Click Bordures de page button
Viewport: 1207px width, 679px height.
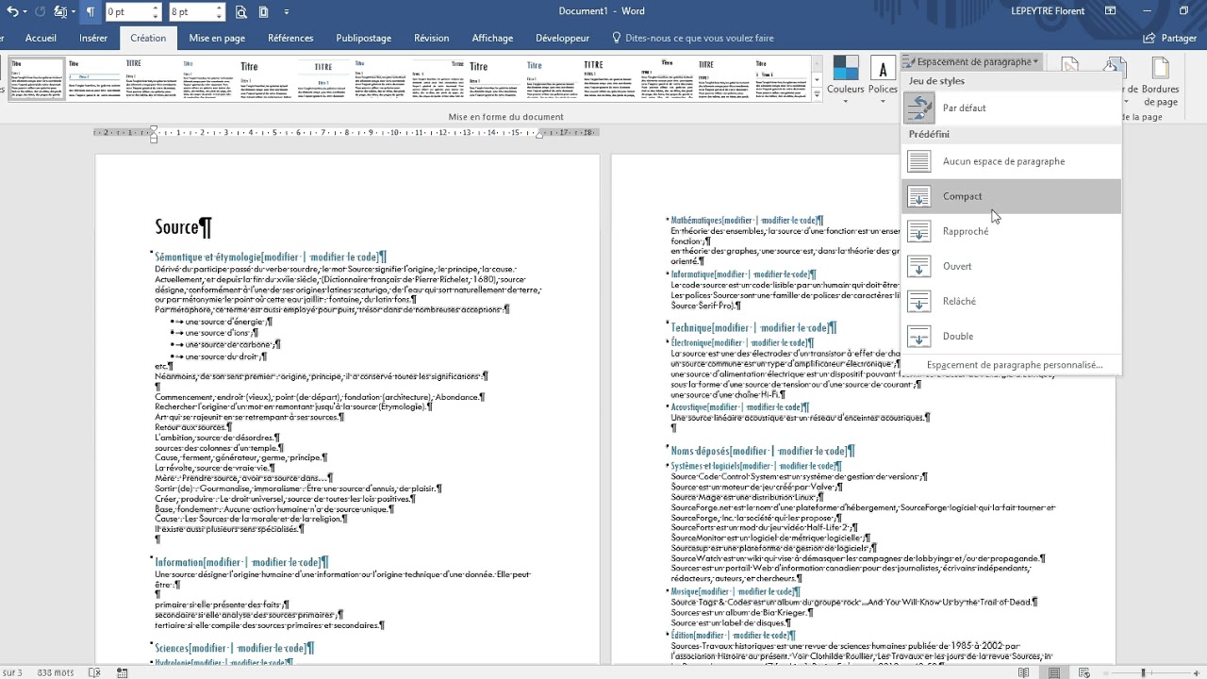[x=1160, y=82]
